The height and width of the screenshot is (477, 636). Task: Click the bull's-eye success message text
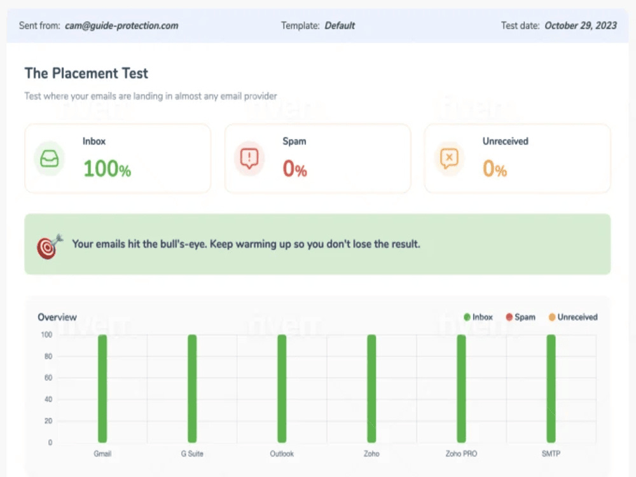(x=245, y=244)
